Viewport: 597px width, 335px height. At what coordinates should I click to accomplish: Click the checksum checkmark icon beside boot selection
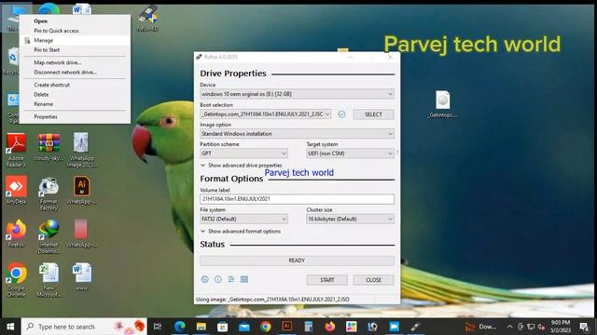point(342,114)
